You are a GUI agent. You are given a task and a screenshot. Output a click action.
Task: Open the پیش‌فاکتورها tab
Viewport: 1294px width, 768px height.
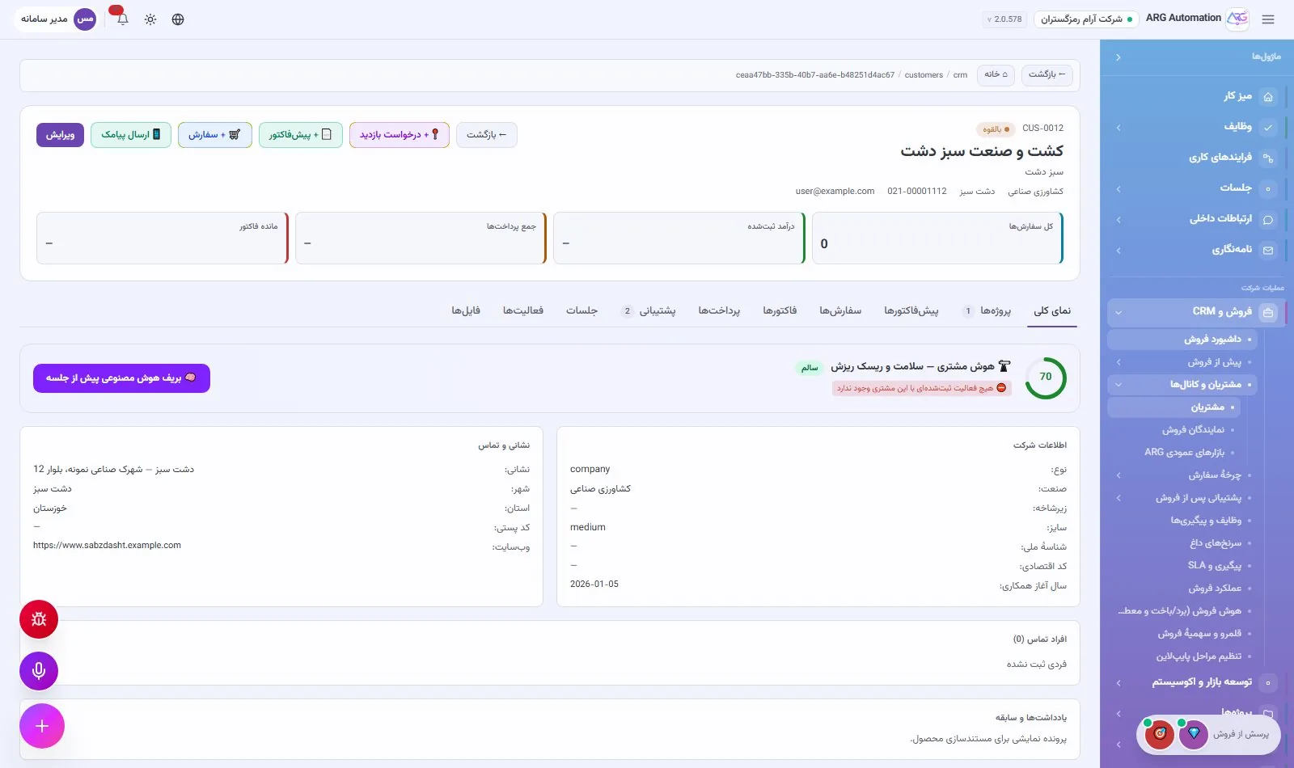911,311
